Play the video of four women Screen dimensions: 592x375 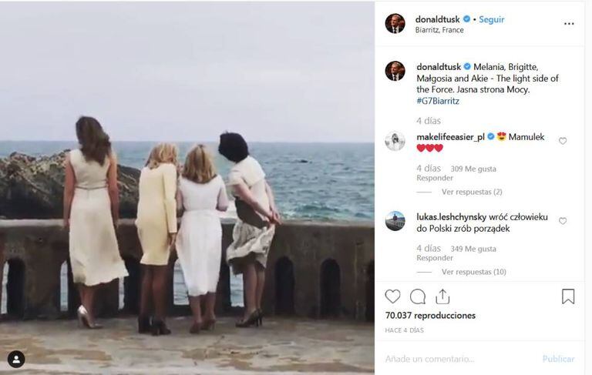point(187,187)
